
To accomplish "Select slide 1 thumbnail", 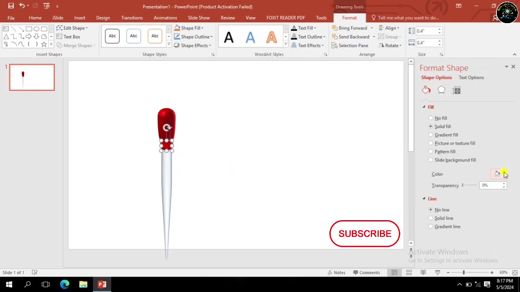I will [32, 77].
